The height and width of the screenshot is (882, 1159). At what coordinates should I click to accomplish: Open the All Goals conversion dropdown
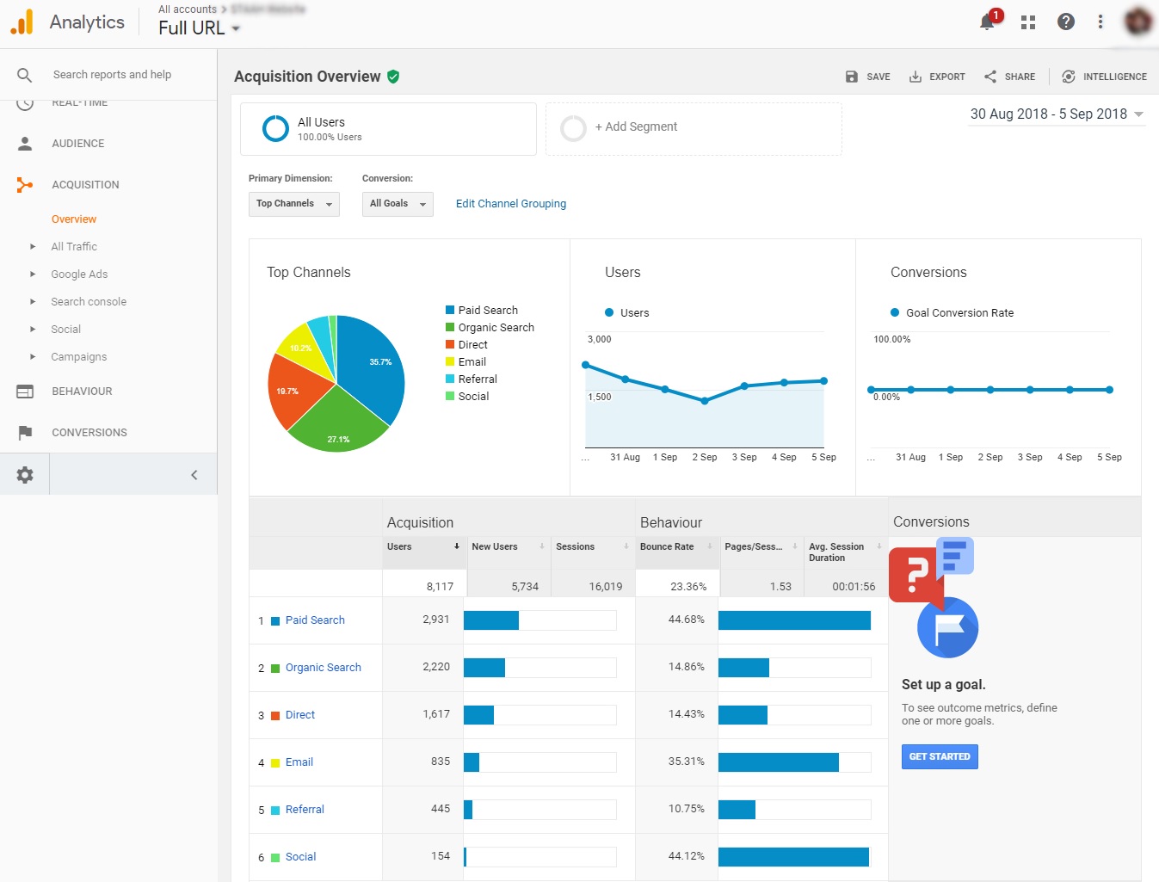point(398,204)
